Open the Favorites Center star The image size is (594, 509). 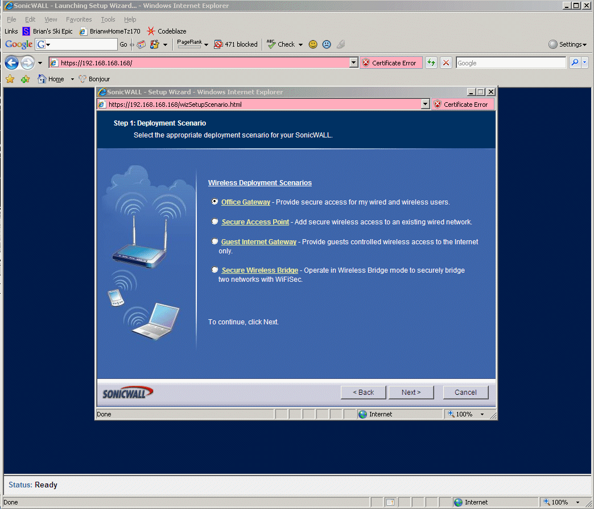click(x=10, y=78)
